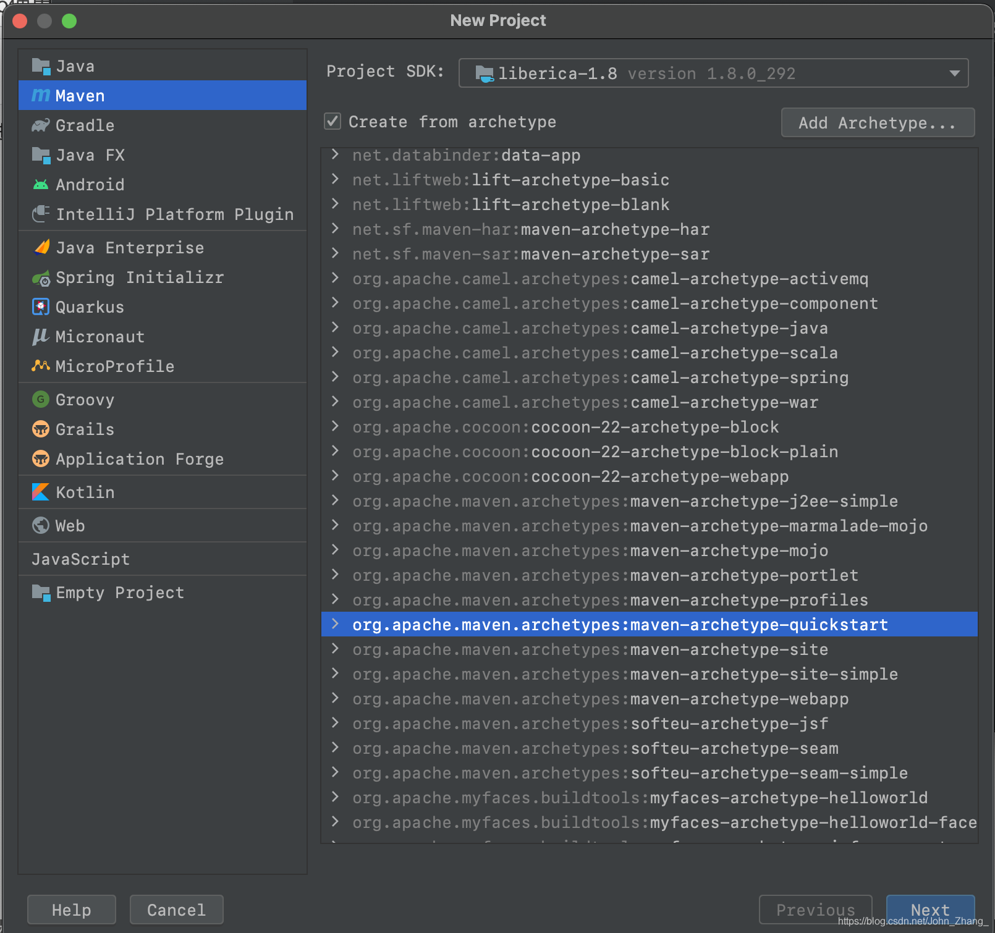Select the Empty Project label
Screen dimensions: 995x933
[120, 593]
